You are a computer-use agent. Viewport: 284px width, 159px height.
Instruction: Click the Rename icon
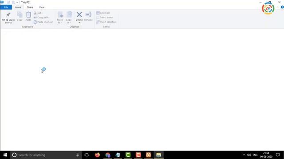[88, 15]
